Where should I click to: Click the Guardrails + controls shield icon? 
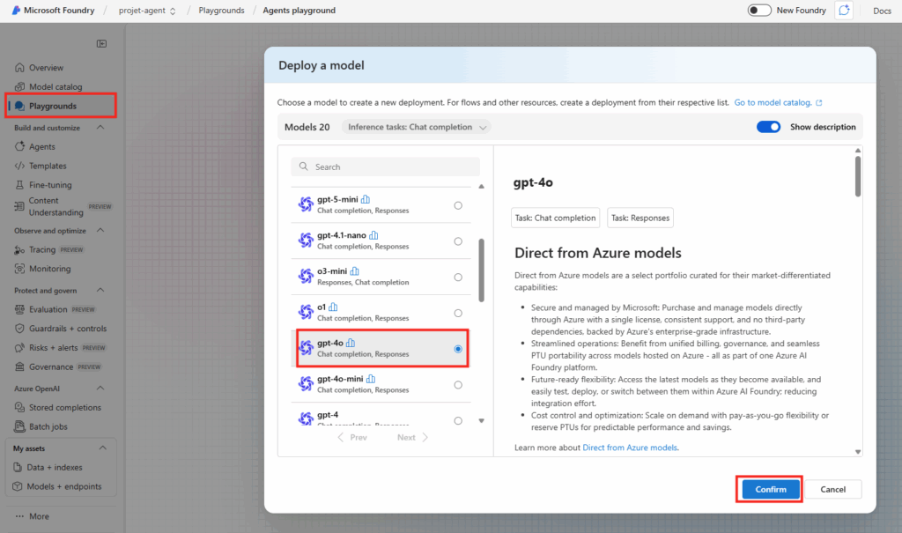[x=20, y=329]
